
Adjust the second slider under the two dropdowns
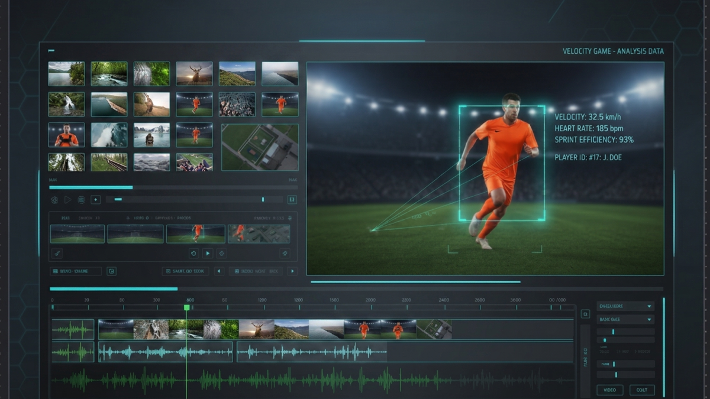625,340
